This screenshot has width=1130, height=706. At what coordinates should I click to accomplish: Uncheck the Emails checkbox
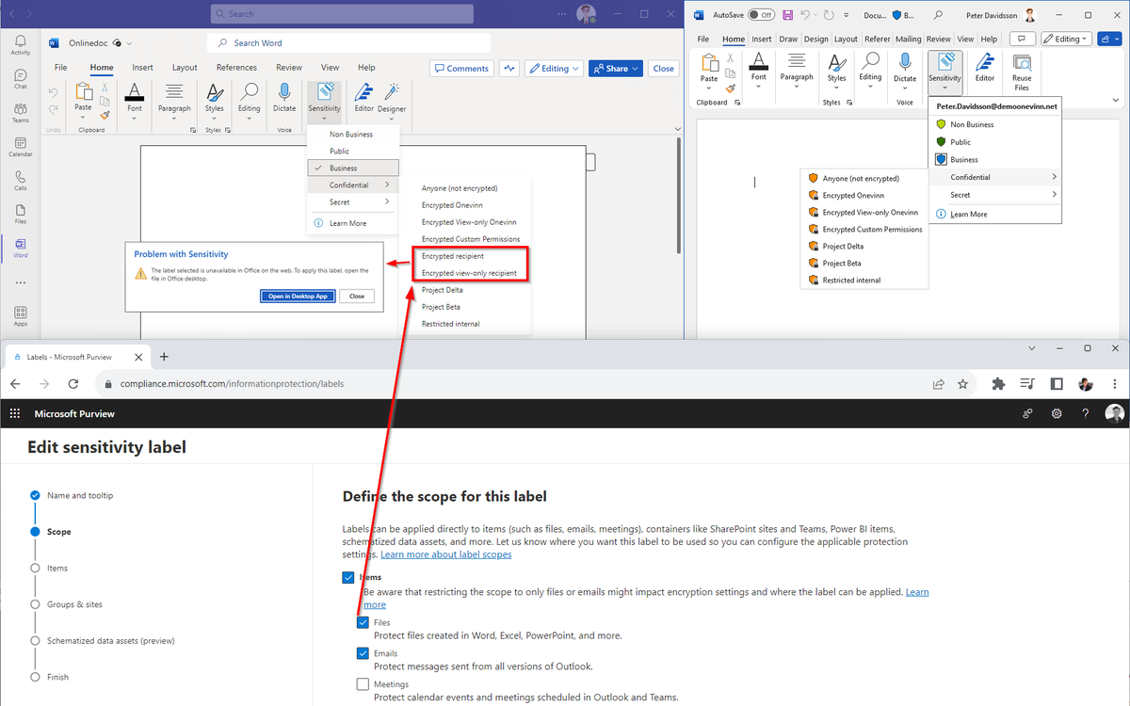[363, 652]
